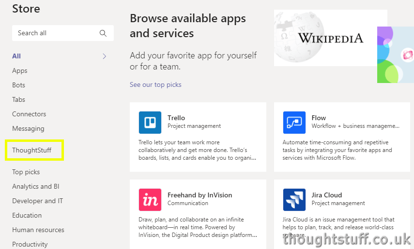Open the ThoughtStuff category
This screenshot has width=414, height=249.
31,150
